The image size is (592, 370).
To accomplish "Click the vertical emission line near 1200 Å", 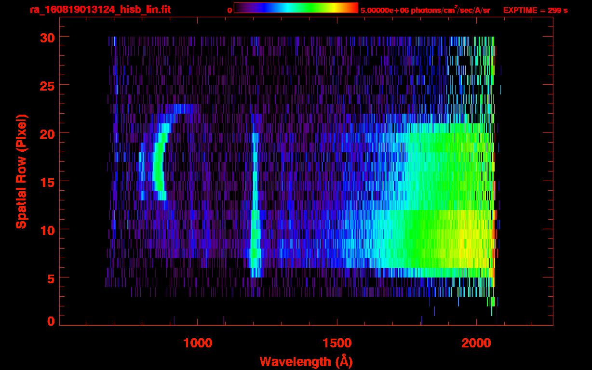I will click(255, 205).
